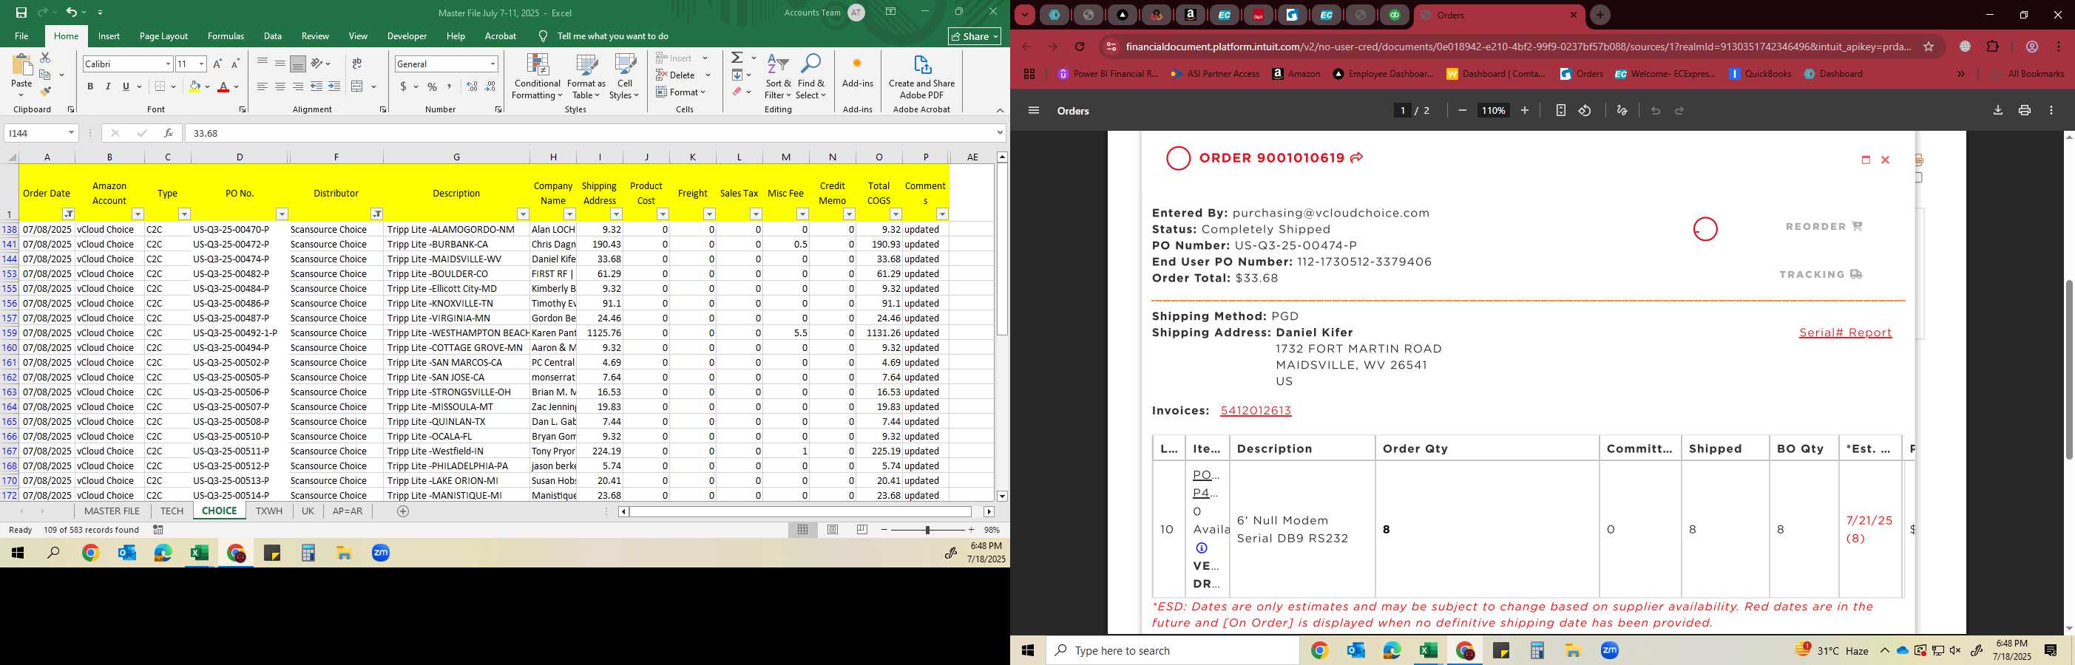Open filter dropdown on Order Date column

pyautogui.click(x=69, y=214)
